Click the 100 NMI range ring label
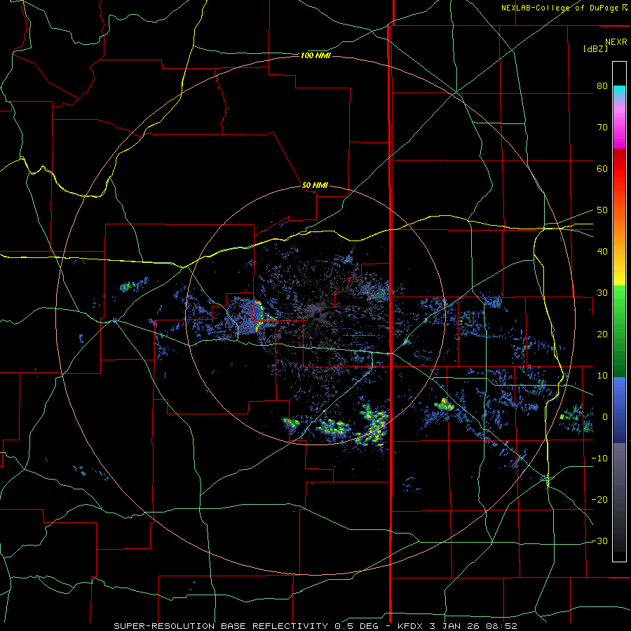The height and width of the screenshot is (631, 631). click(315, 55)
